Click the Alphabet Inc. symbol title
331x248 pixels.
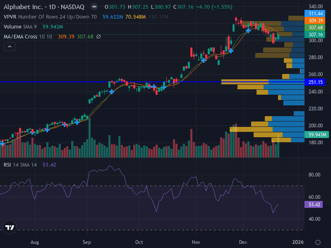pos(24,7)
